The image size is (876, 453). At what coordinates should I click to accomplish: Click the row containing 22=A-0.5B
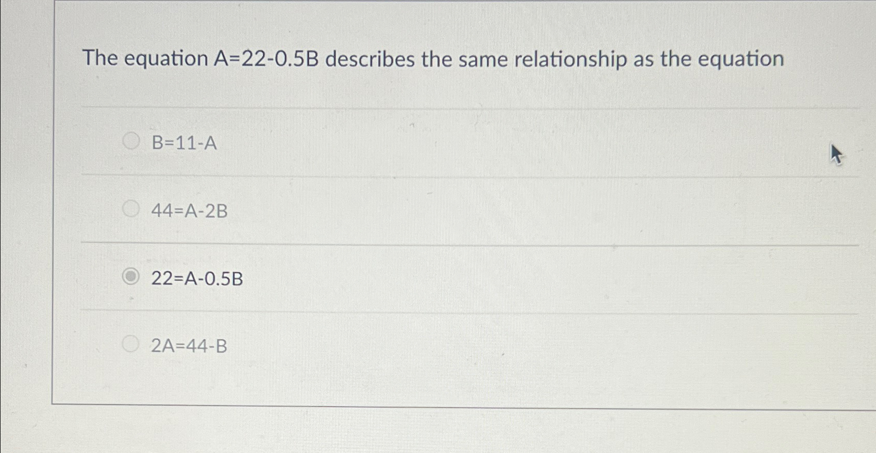(x=412, y=278)
